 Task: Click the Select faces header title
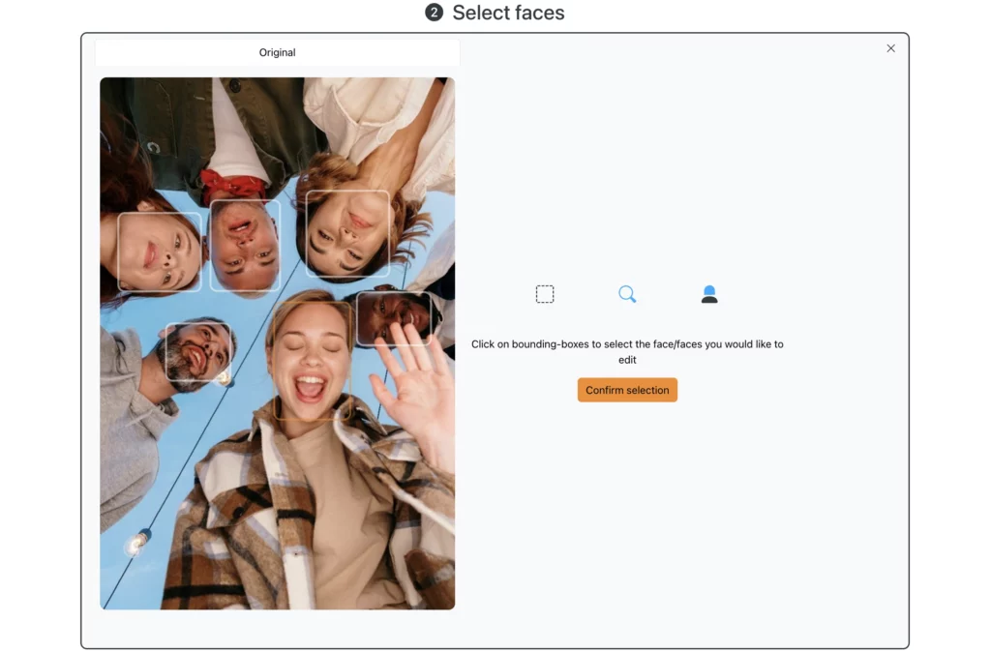point(507,14)
